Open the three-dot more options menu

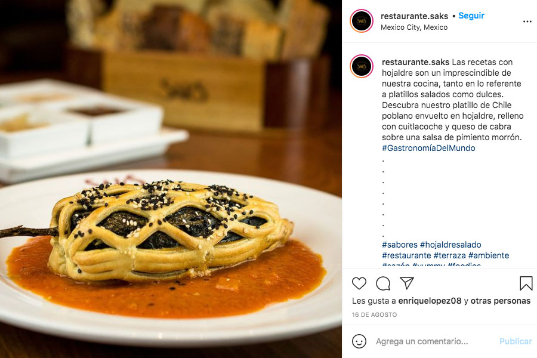527,21
